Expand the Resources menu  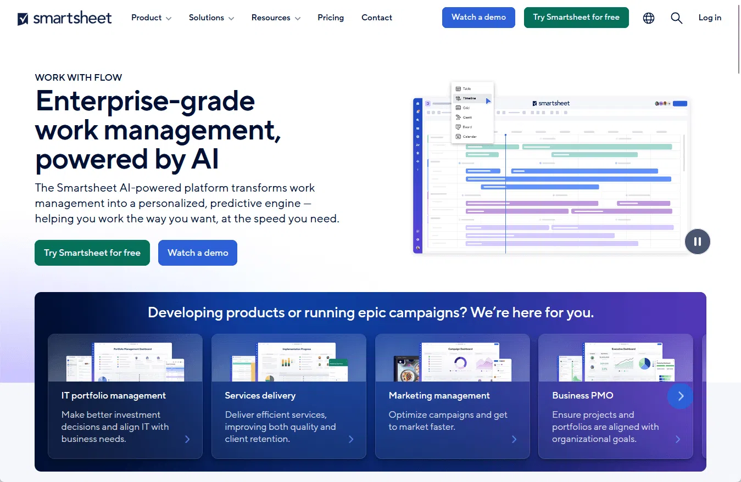click(x=276, y=18)
